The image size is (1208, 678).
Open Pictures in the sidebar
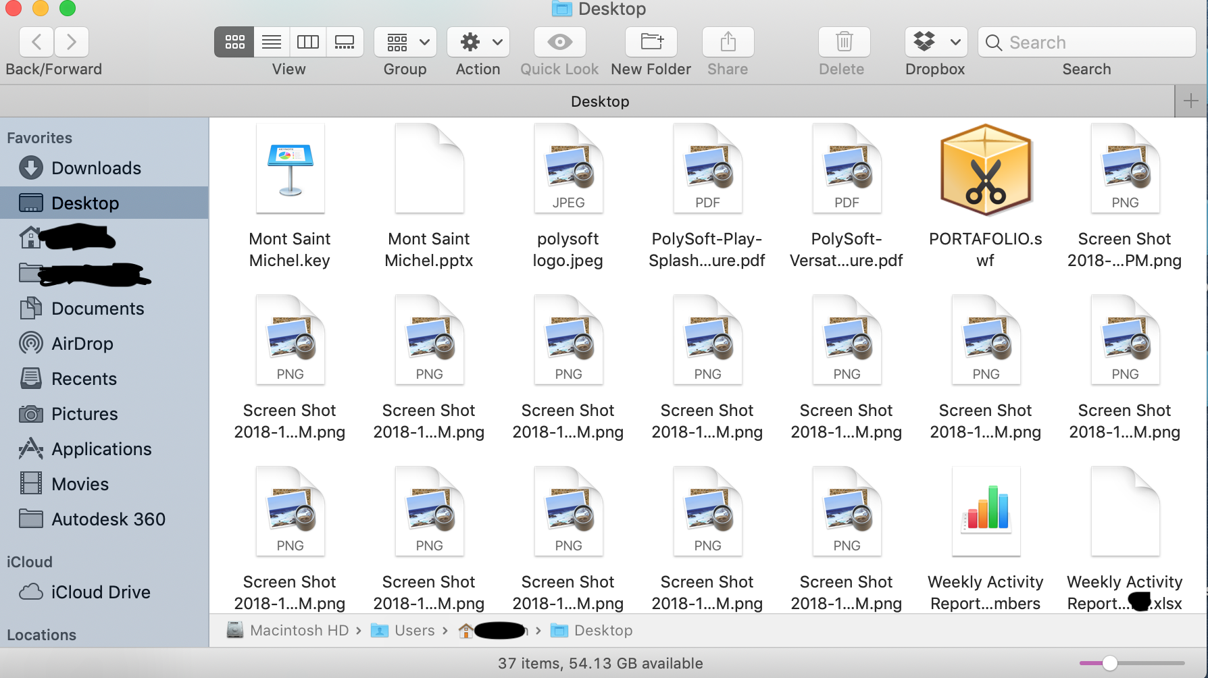104,413
